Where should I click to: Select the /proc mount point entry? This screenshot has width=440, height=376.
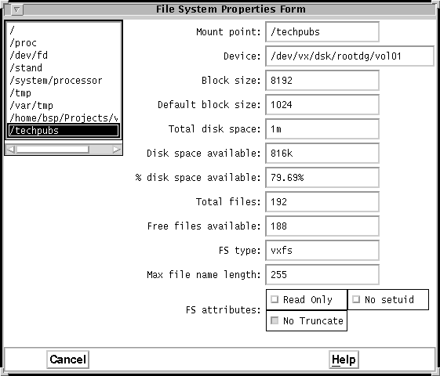(64, 43)
